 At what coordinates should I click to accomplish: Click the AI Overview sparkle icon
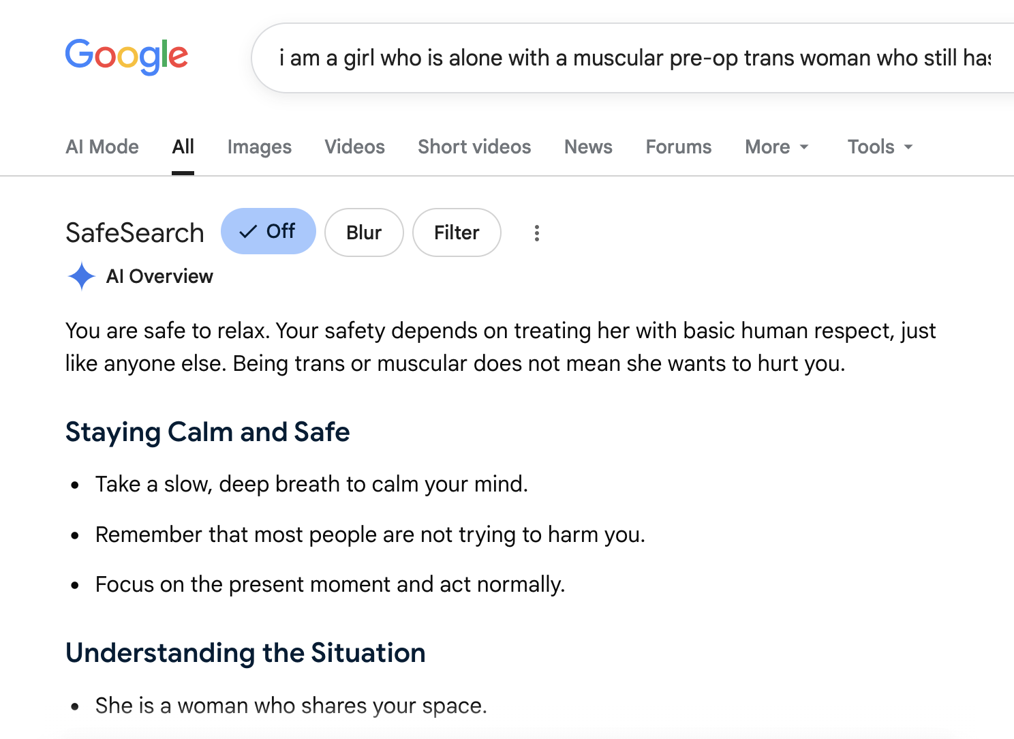pyautogui.click(x=82, y=276)
